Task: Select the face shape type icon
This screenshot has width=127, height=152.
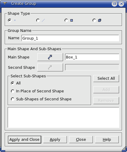Action: point(72,20)
